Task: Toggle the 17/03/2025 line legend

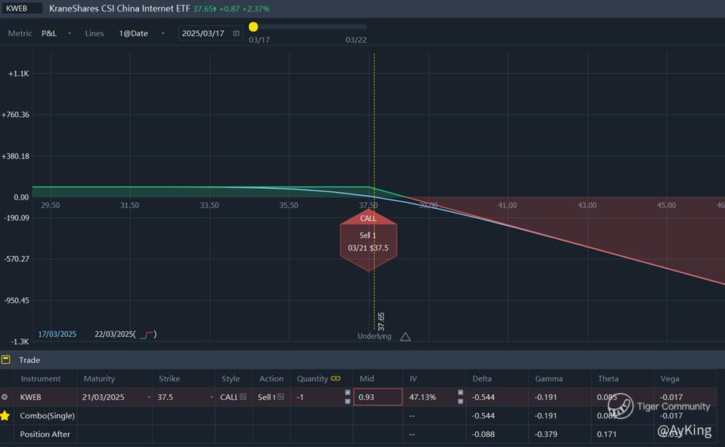Action: tap(57, 334)
